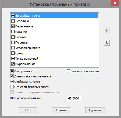The height and width of the screenshot is (118, 121).
Task: Confirm settings with the OK button
Action: pos(27,110)
